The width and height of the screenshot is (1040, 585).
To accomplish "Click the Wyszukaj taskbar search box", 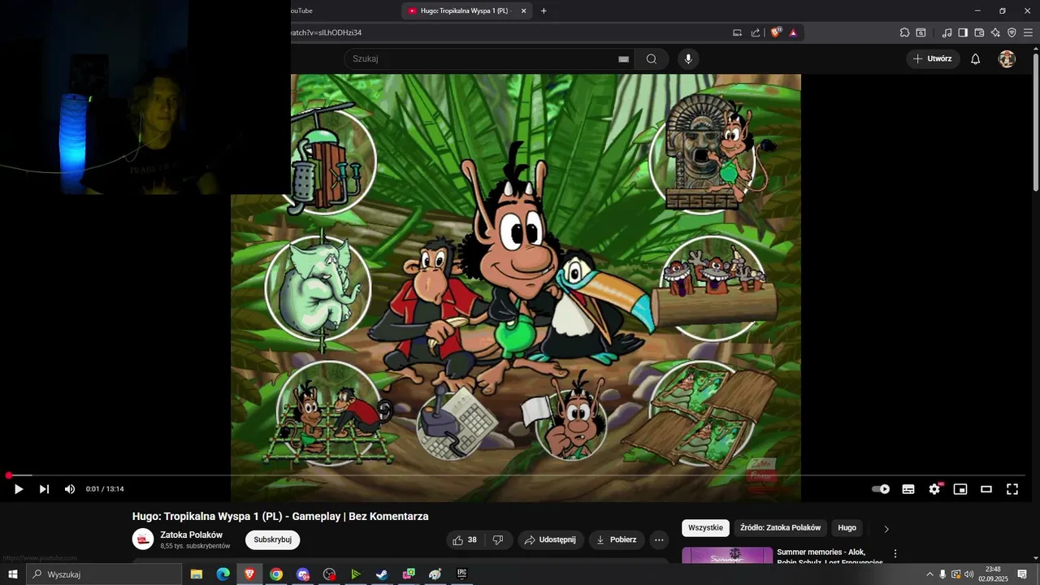I will [104, 574].
